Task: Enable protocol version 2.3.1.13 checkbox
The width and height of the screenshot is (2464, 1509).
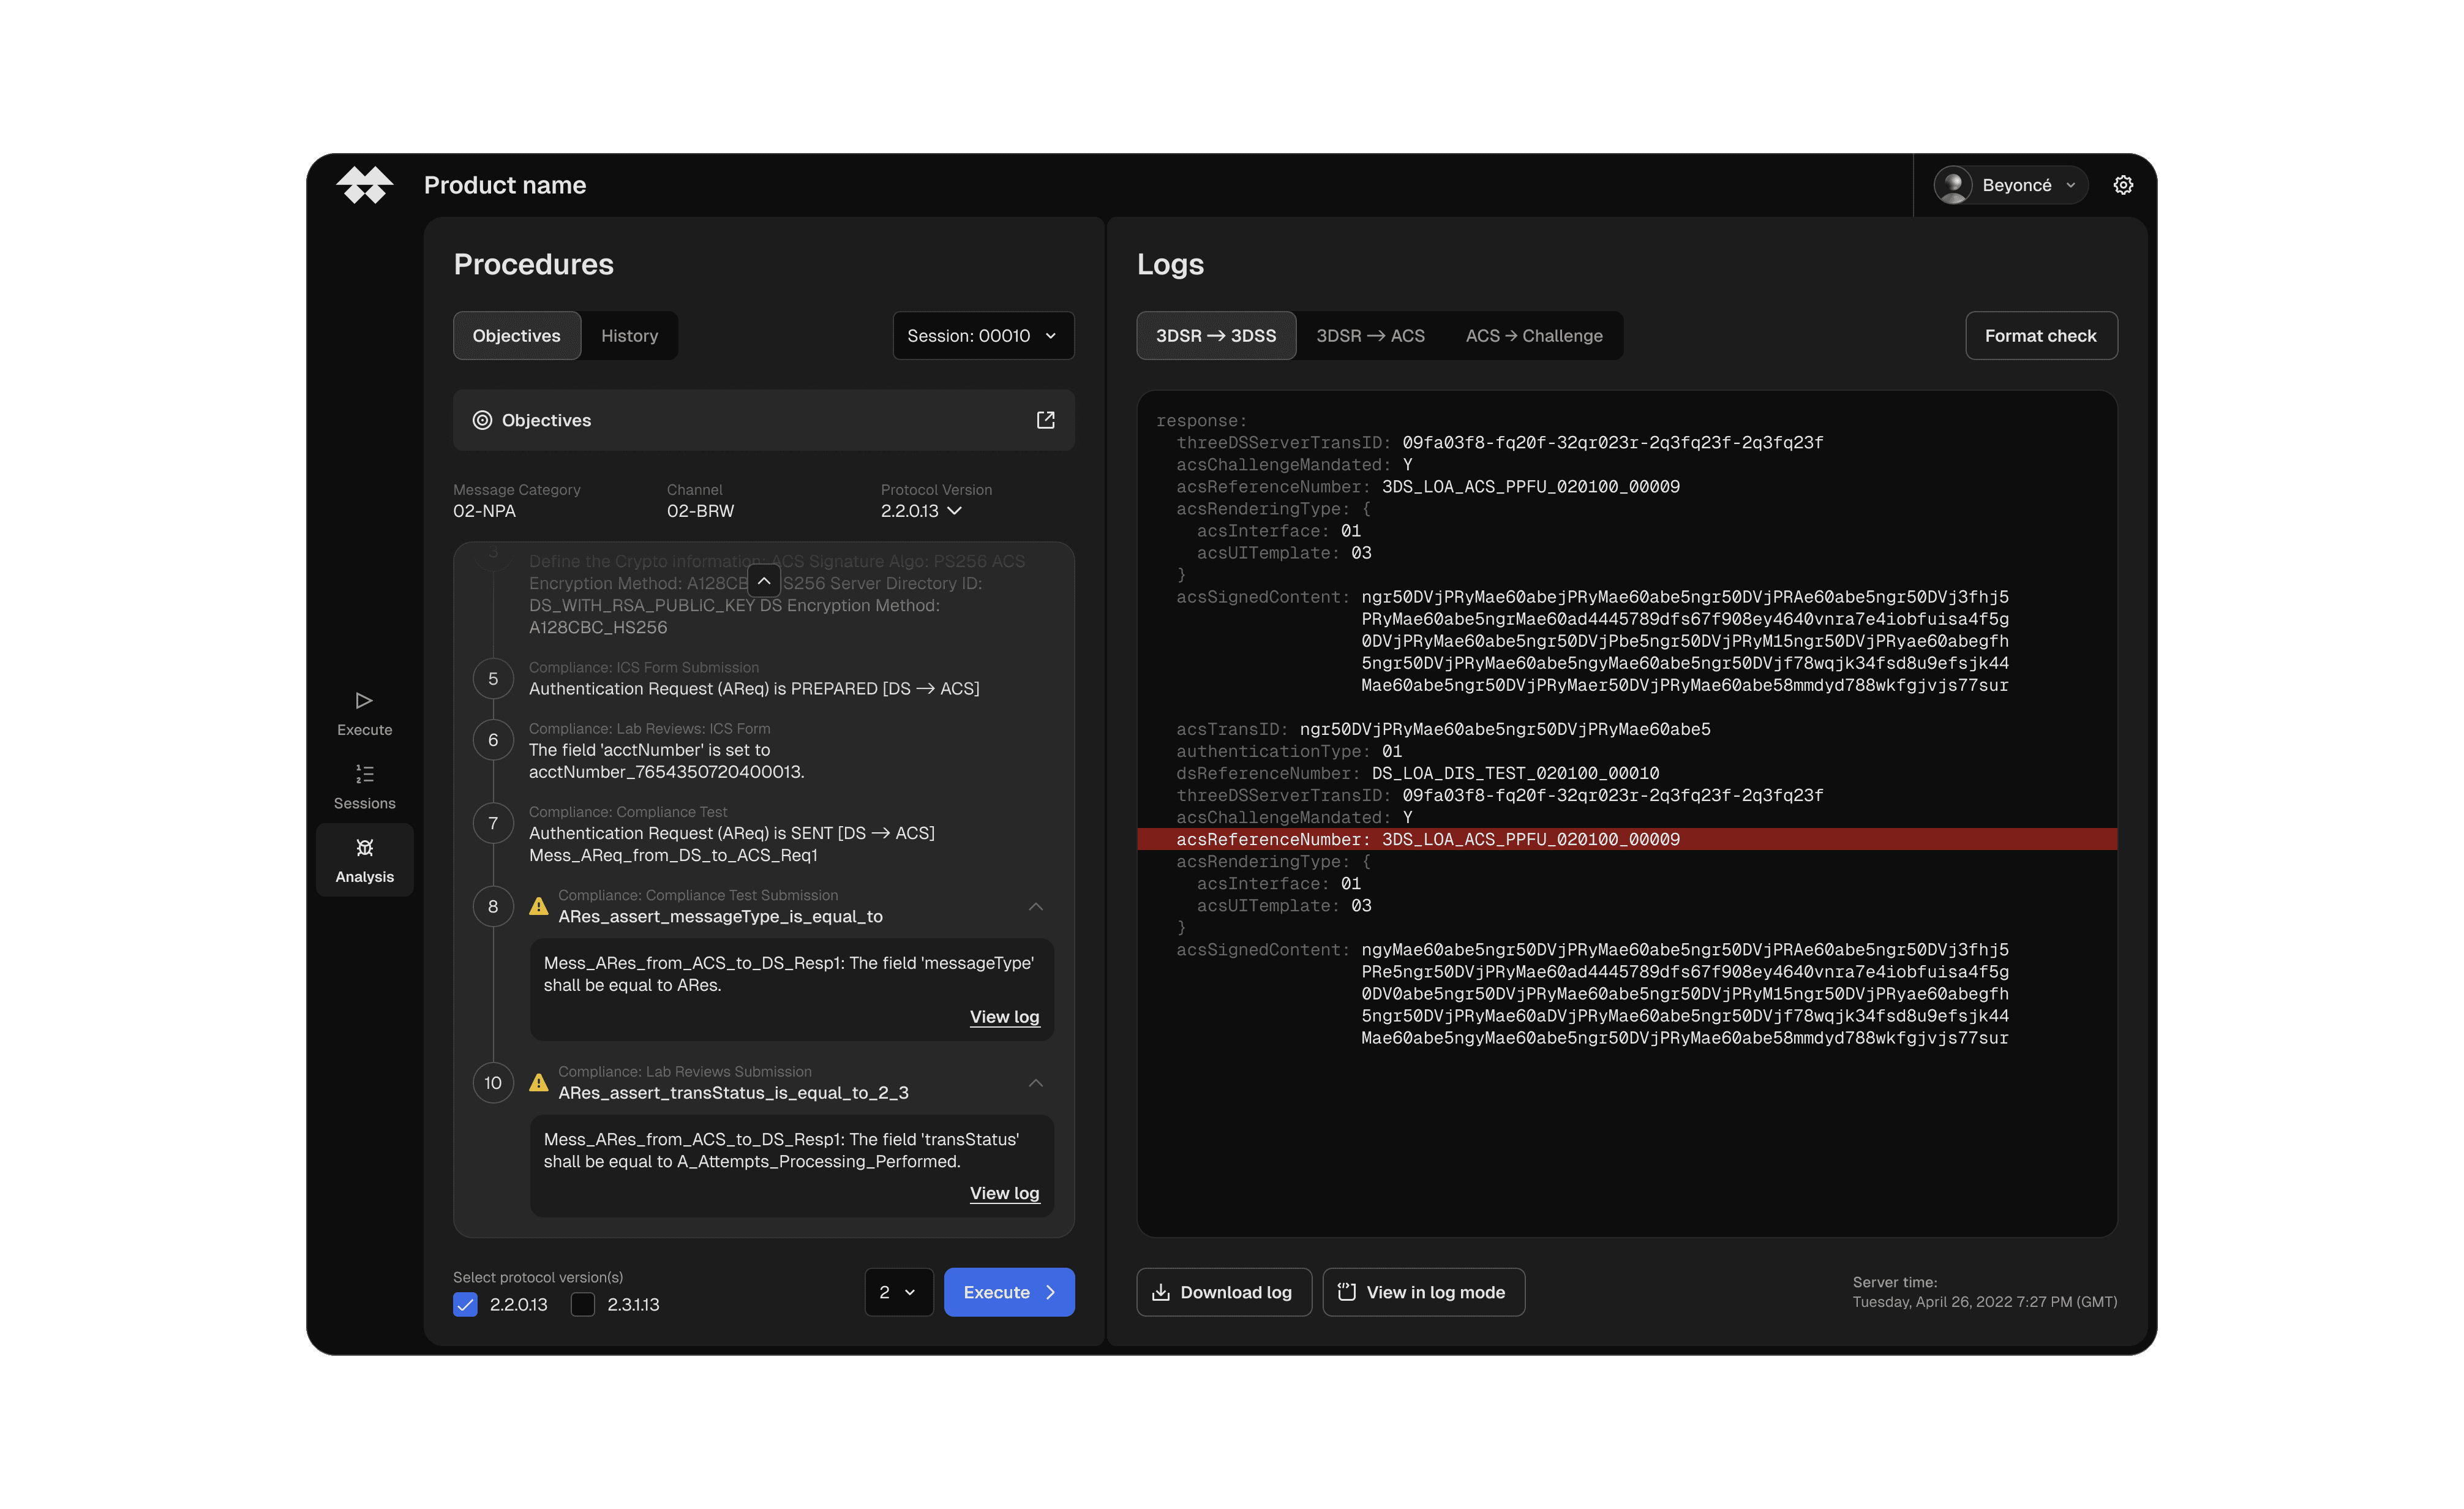Action: point(583,1304)
